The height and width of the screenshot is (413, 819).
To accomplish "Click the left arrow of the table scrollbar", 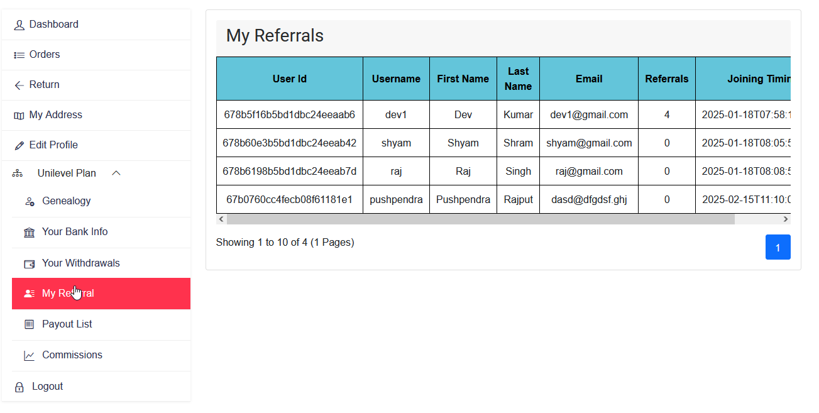I will tap(221, 219).
